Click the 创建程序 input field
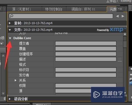The height and width of the screenshot is (105, 132). (86, 54)
